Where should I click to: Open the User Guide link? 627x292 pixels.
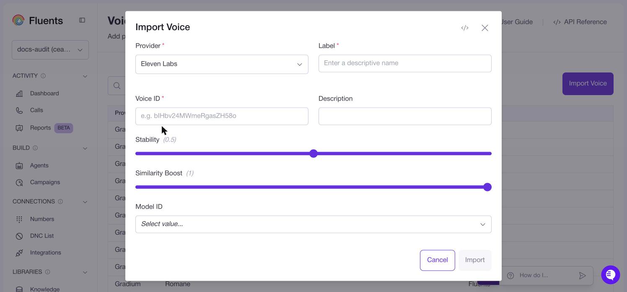(517, 22)
